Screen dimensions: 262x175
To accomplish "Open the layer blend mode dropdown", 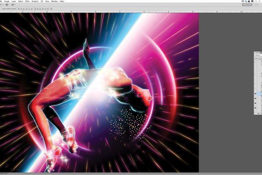I will [259, 55].
